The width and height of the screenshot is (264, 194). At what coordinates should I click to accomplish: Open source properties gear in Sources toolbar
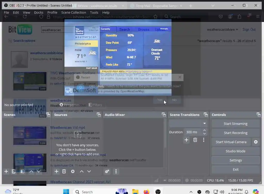73,172
